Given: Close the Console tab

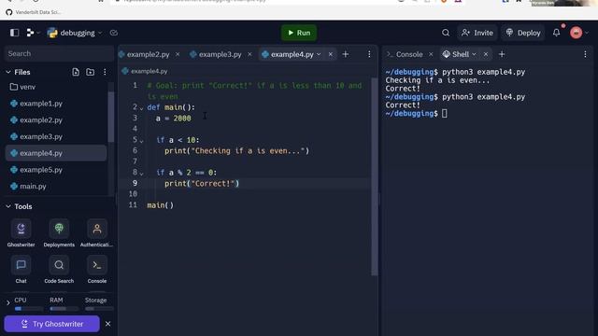Looking at the screenshot, I should [431, 54].
